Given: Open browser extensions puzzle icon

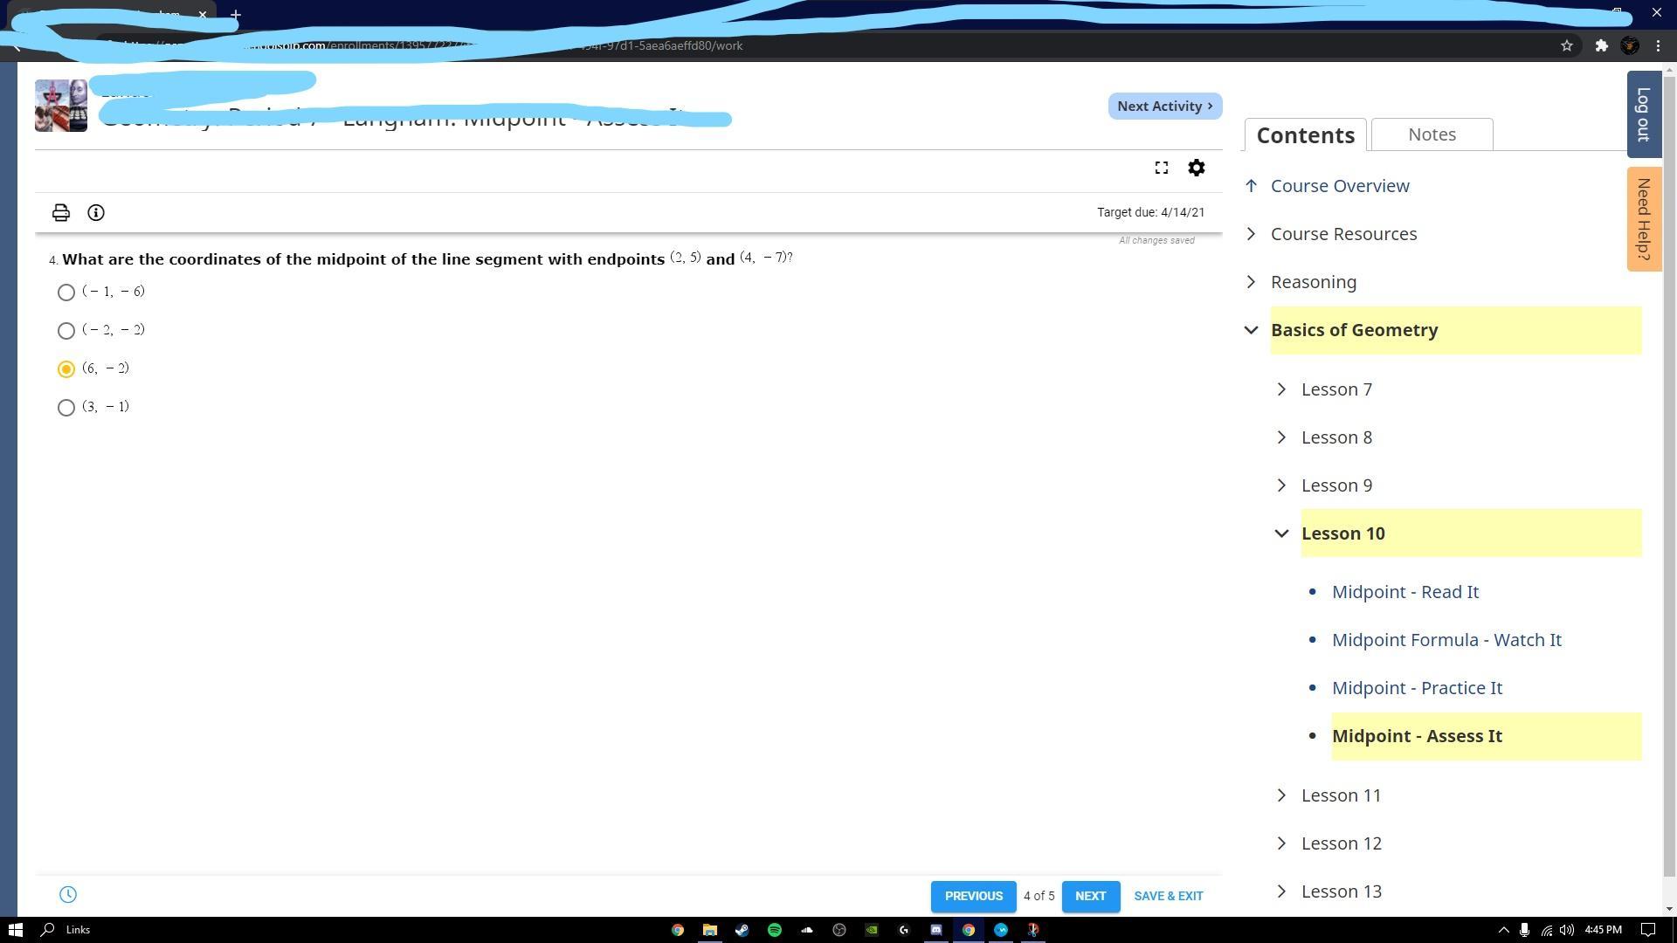Looking at the screenshot, I should (1601, 45).
